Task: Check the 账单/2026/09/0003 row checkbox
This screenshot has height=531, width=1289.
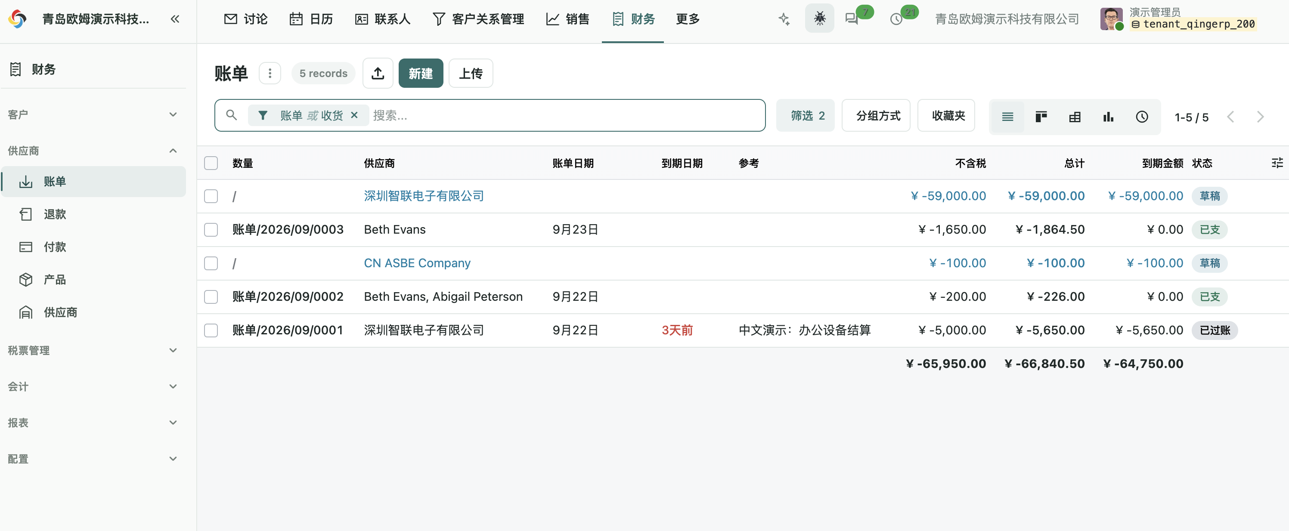Action: [x=211, y=229]
